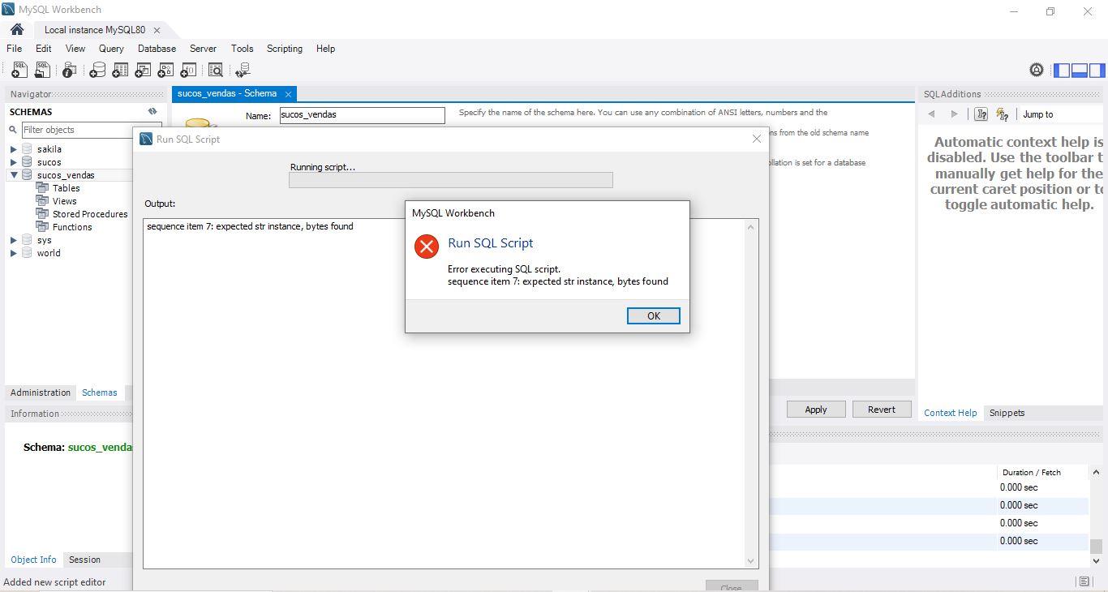Open the Edit menu

pyautogui.click(x=44, y=49)
